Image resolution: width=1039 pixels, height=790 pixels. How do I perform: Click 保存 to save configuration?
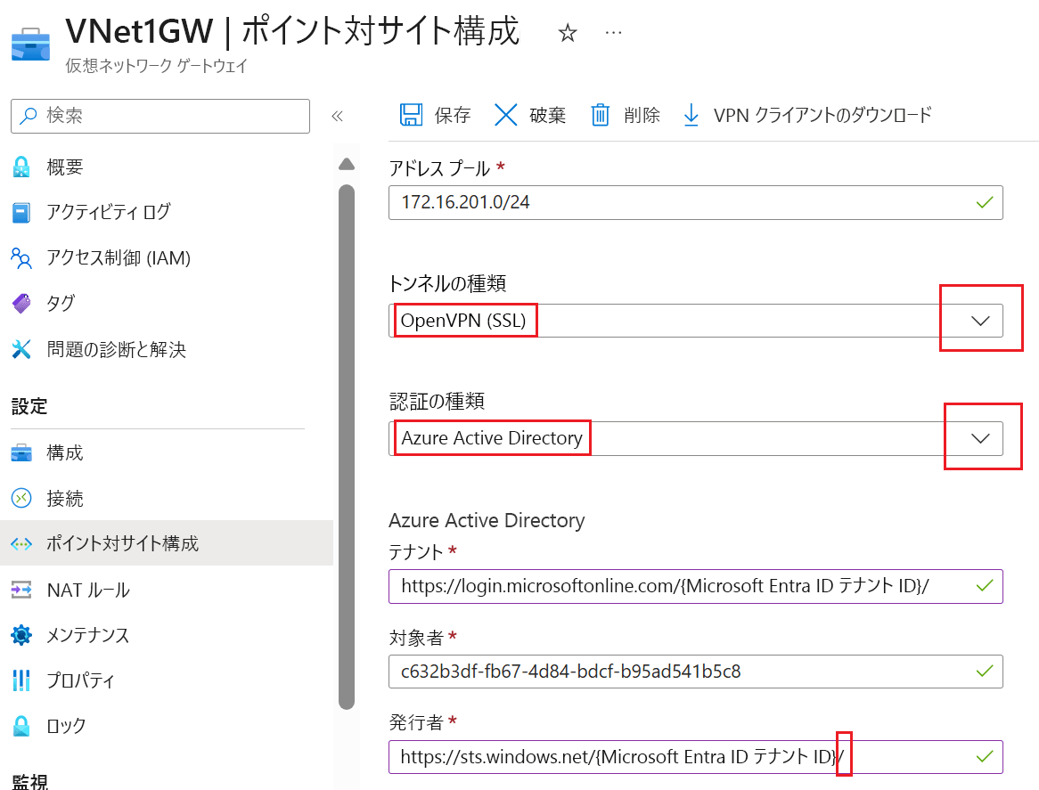[436, 115]
